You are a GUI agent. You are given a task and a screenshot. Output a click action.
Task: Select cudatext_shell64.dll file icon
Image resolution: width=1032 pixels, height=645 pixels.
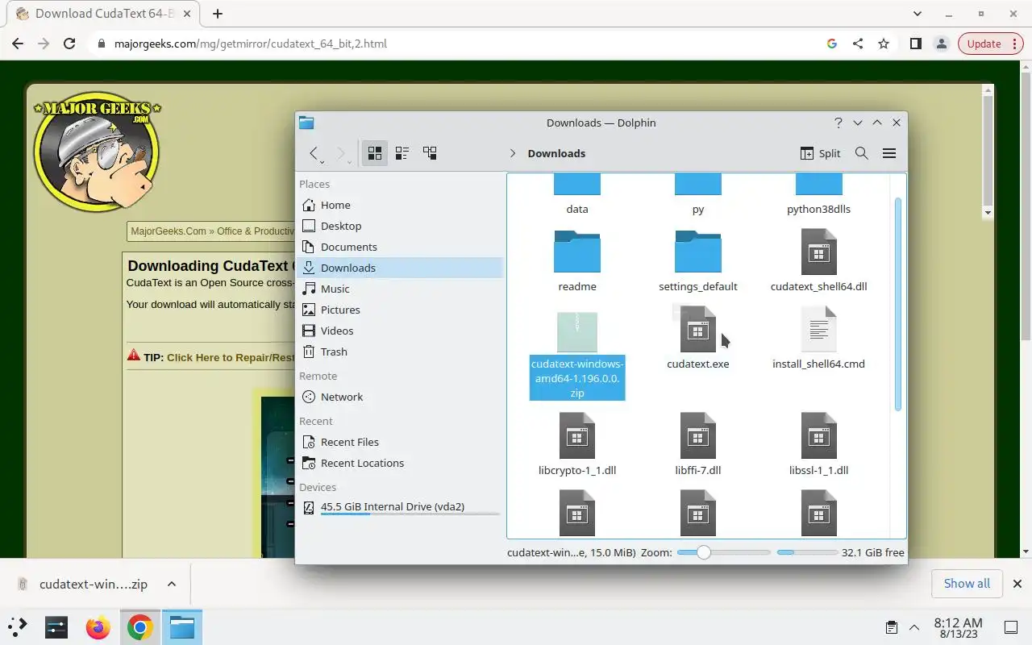(x=819, y=252)
